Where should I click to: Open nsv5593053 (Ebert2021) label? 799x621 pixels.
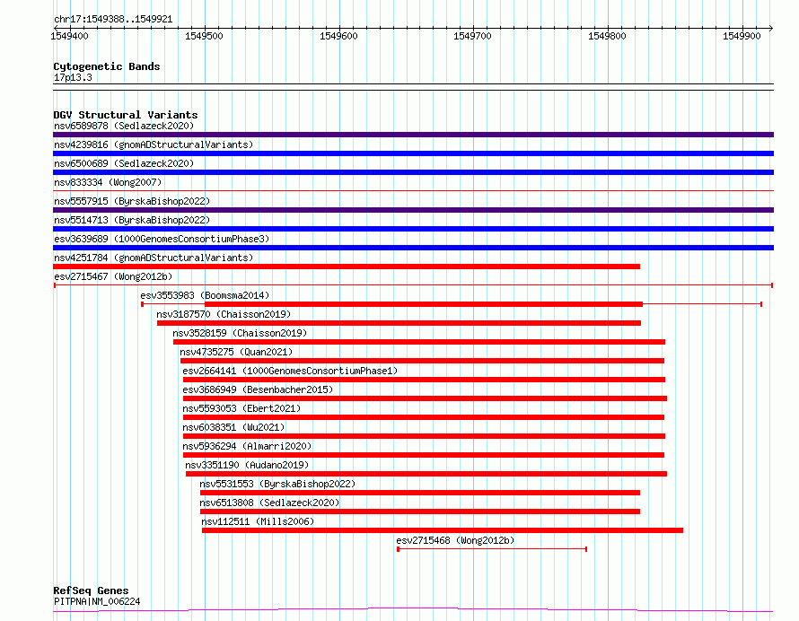pos(241,408)
